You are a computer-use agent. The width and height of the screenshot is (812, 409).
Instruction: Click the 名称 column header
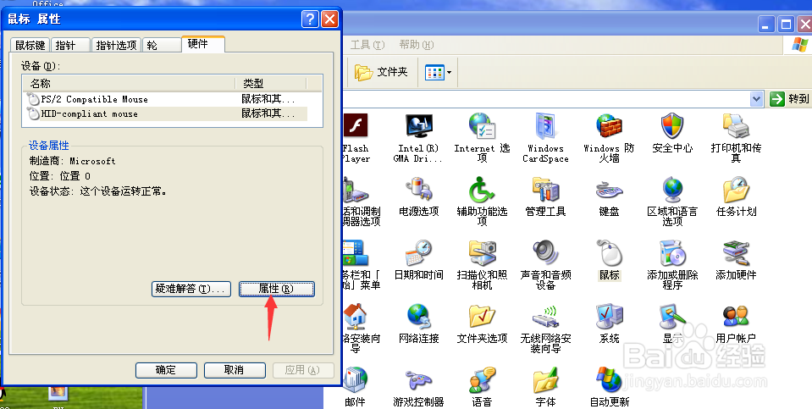(x=130, y=83)
